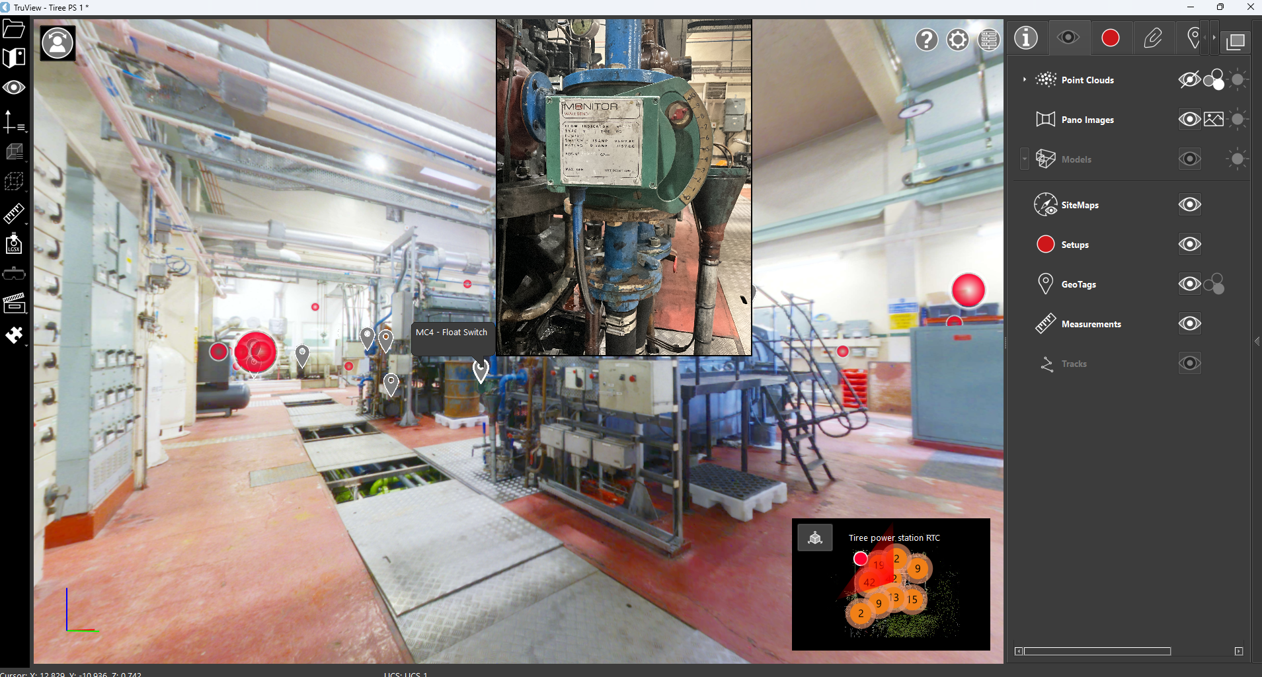Open the help question mark button

point(926,40)
